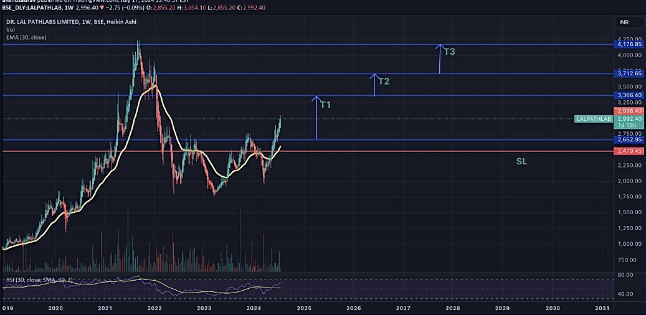Click the EMA (30, close) indicator label
The width and height of the screenshot is (646, 315).
26,37
